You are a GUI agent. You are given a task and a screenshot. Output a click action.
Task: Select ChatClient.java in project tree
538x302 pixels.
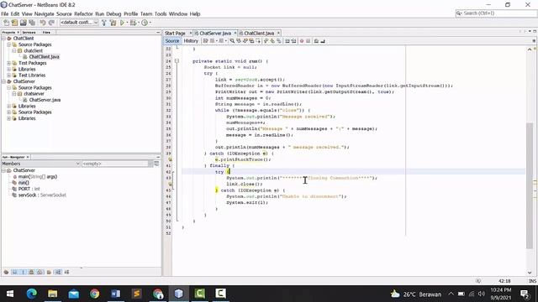(x=44, y=57)
